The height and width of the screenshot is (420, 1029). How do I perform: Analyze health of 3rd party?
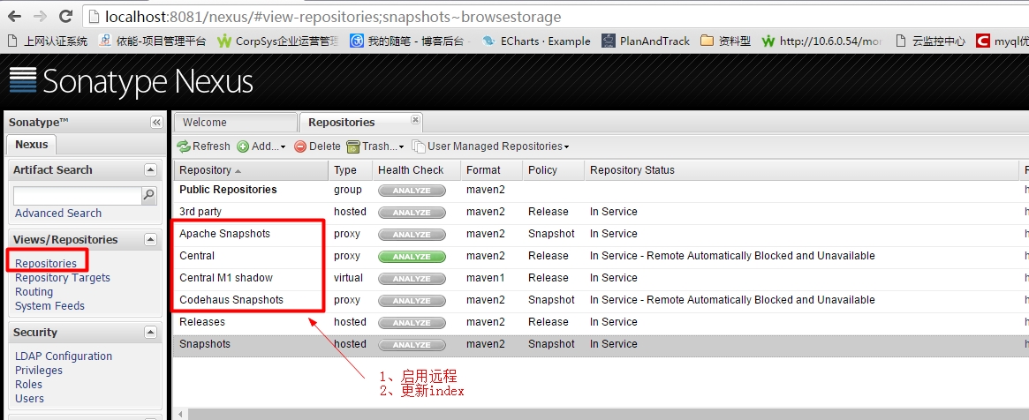click(x=412, y=213)
